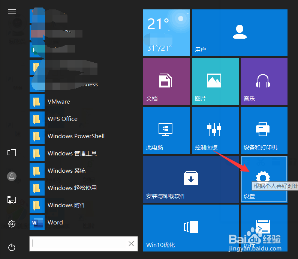298x259 pixels.
Task: Open the 设备和打印机 devices and printers tile
Action: 264,130
